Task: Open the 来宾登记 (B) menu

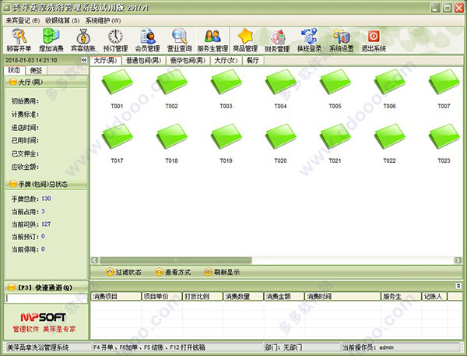Action: point(23,20)
